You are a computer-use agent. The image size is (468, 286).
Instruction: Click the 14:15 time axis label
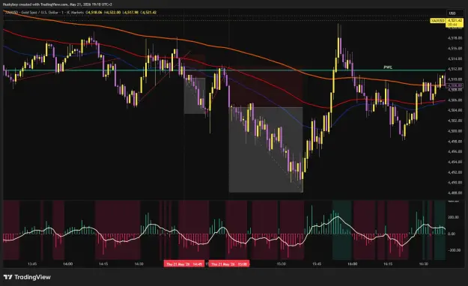point(103,264)
